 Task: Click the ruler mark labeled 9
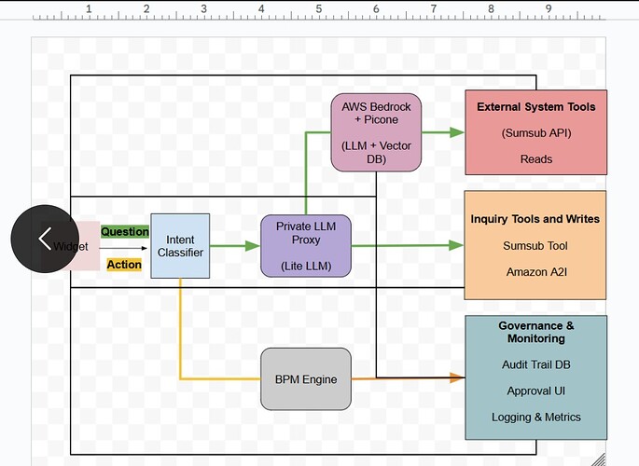[549, 8]
